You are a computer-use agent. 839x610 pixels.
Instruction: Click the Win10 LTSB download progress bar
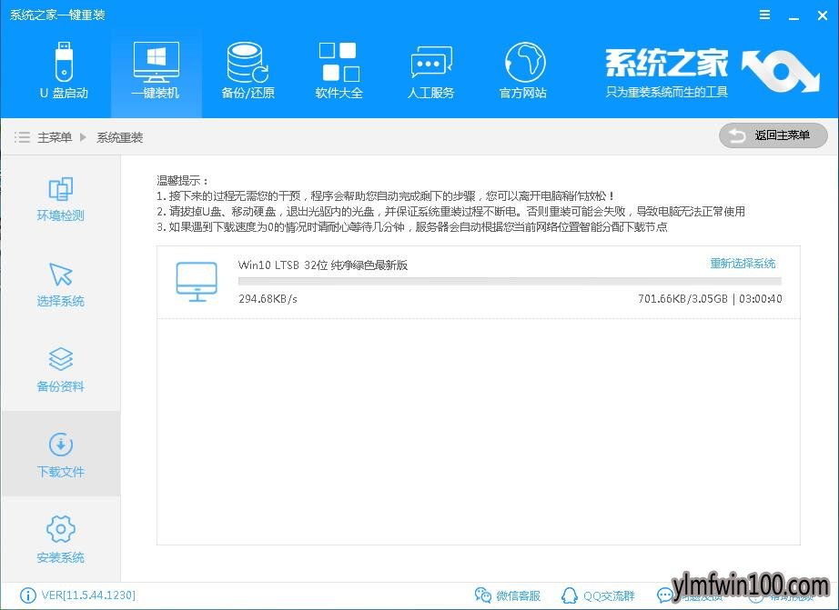point(510,282)
